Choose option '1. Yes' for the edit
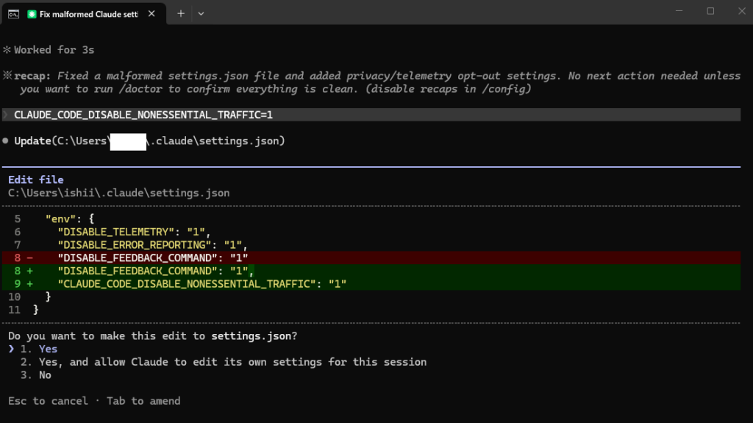Image resolution: width=753 pixels, height=423 pixels. (38, 349)
